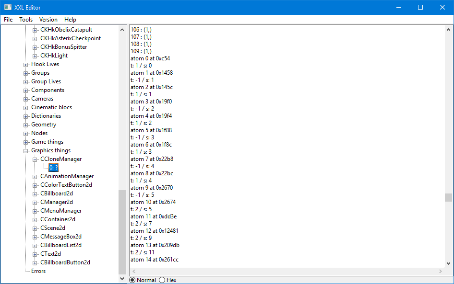Screen dimensions: 454x284
Task: Select the Hex radio button
Action: point(162,280)
